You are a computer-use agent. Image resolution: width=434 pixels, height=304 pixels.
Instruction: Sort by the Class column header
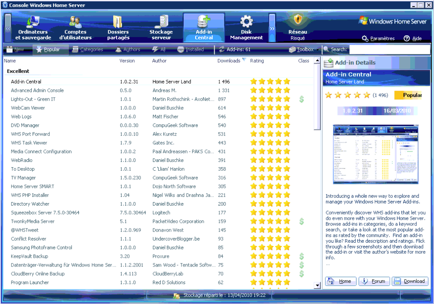click(x=304, y=61)
